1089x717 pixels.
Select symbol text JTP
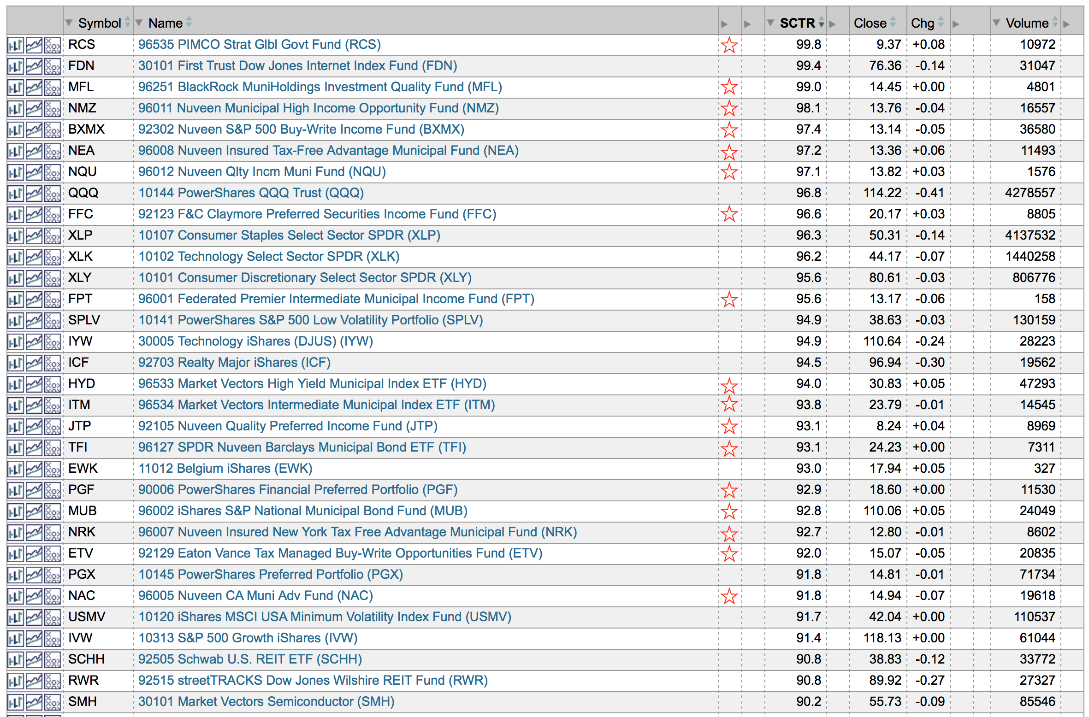(79, 426)
